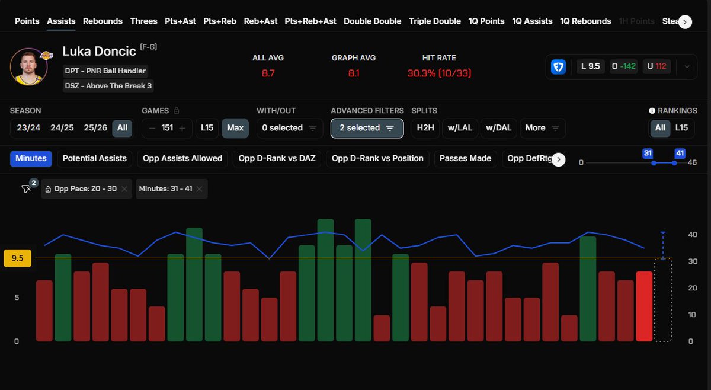Viewport: 711px width, 390px height.
Task: Open the More splits dropdown
Action: coord(542,128)
